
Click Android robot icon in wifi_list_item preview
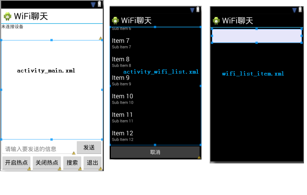click(x=216, y=20)
